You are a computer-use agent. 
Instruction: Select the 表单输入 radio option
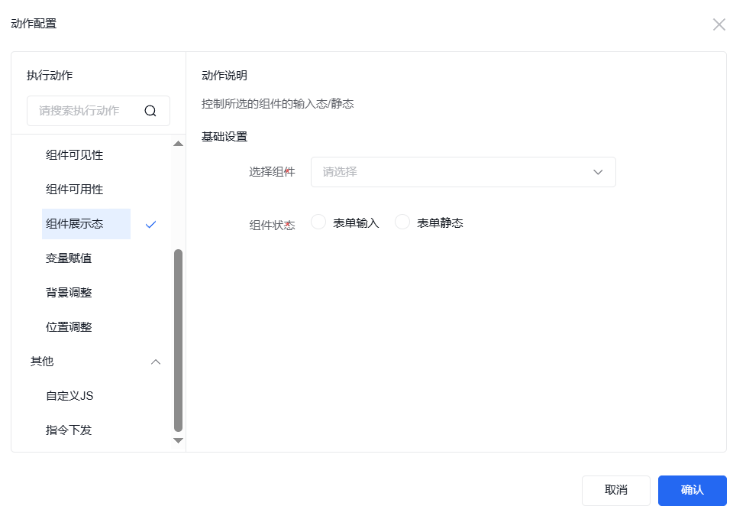click(319, 222)
